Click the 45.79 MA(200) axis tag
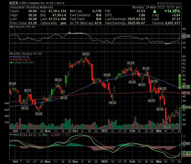 point(186,93)
